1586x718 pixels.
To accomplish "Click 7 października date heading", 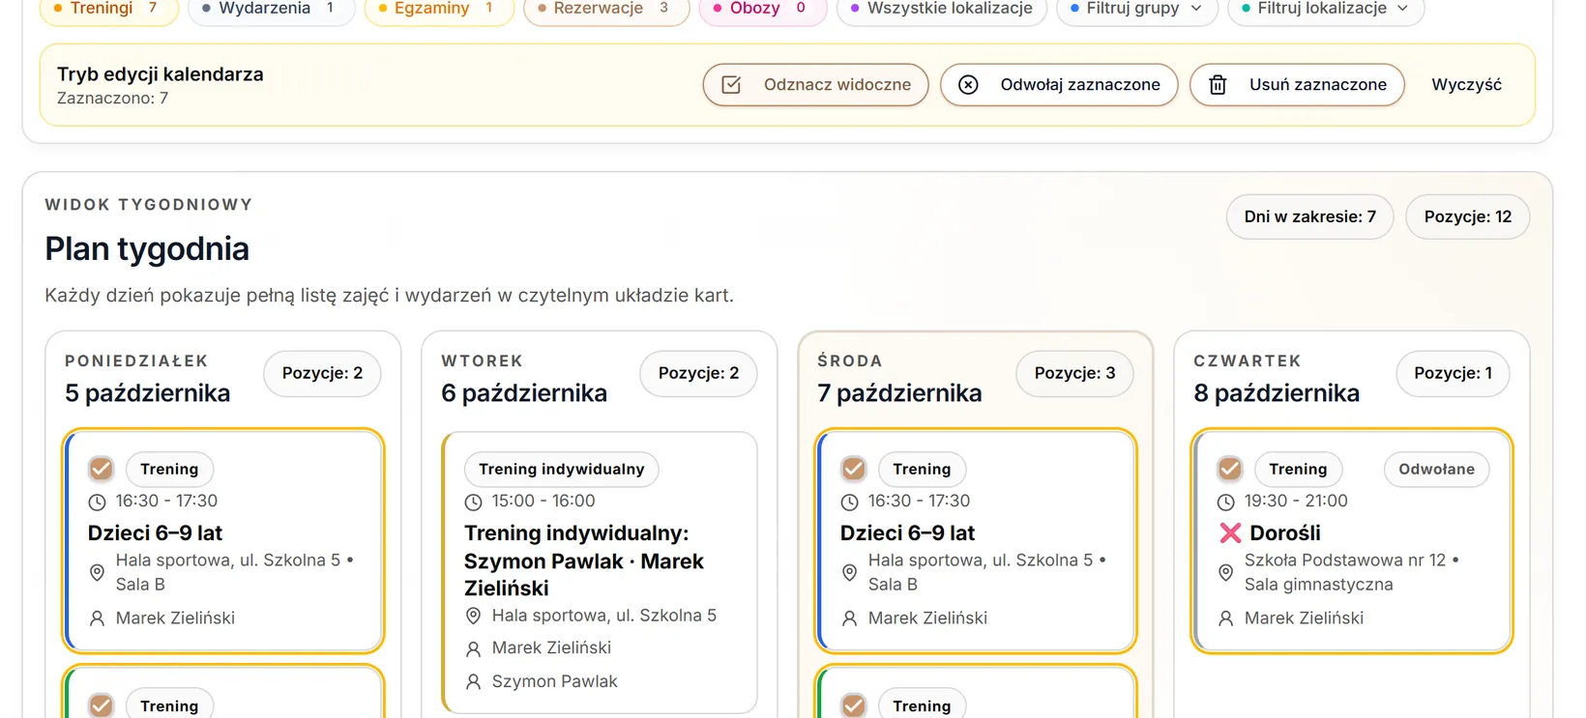I will tap(899, 393).
